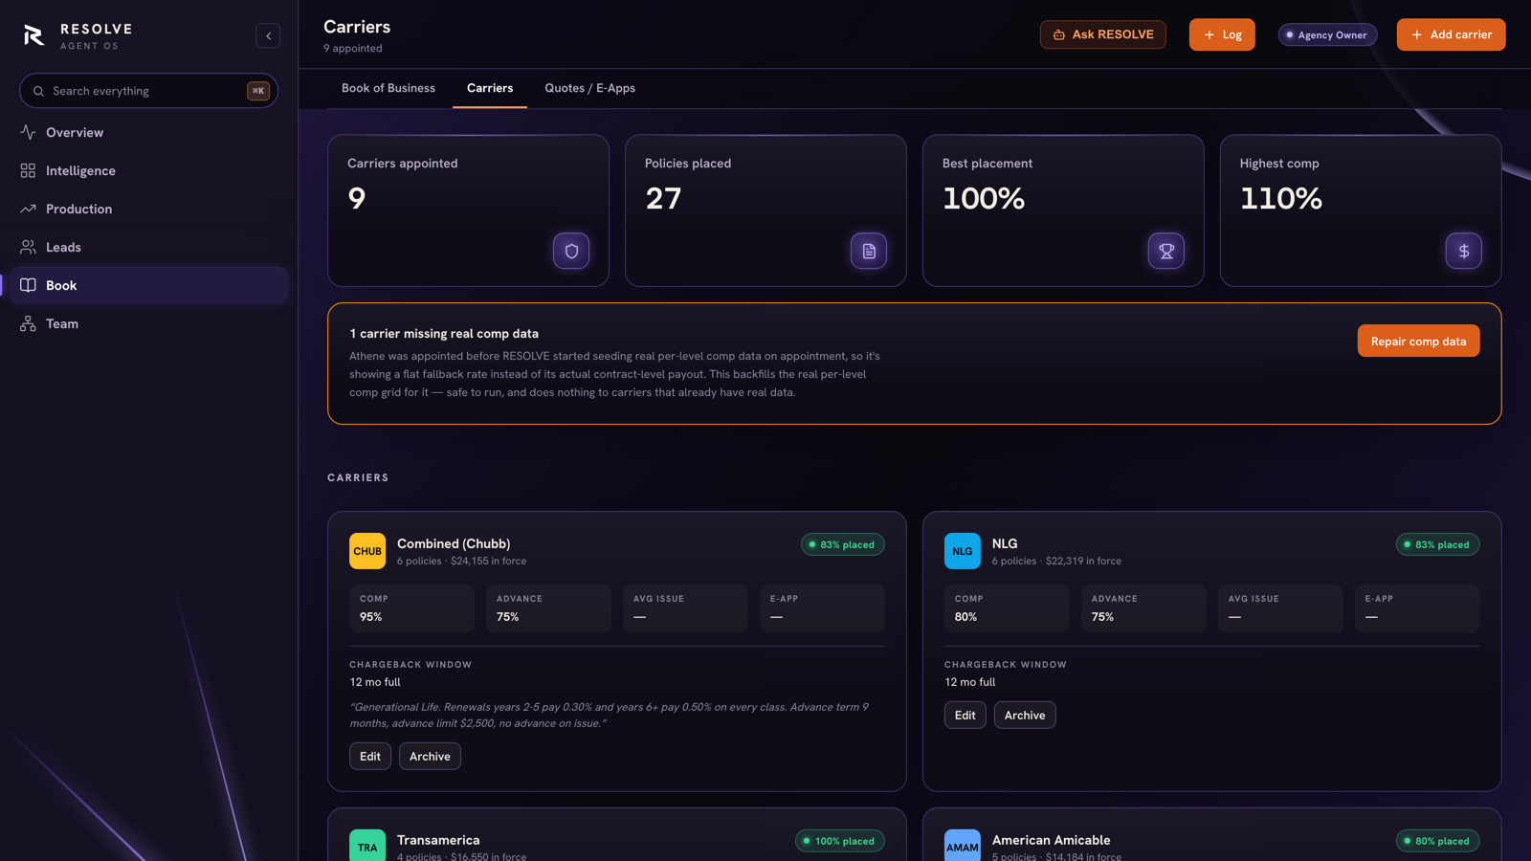Click Add carrier button
Screen dimensions: 1531x861
[x=1451, y=34]
